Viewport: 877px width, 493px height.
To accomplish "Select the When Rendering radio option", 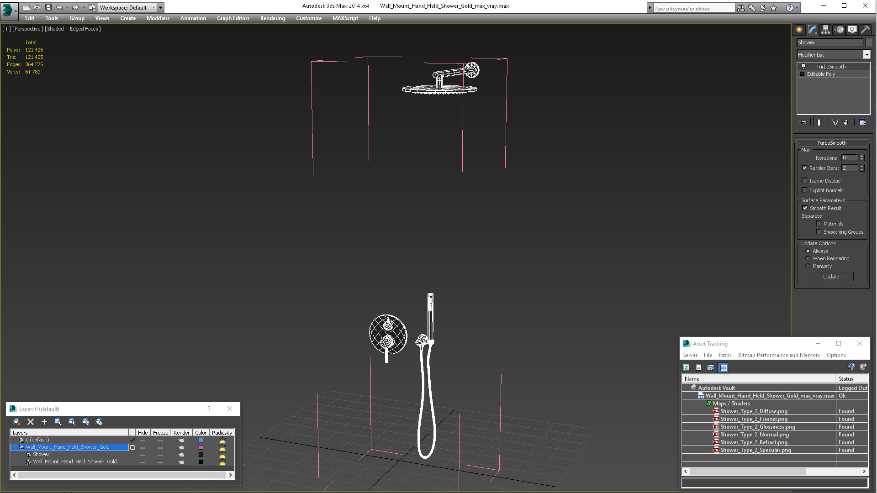I will coord(808,258).
